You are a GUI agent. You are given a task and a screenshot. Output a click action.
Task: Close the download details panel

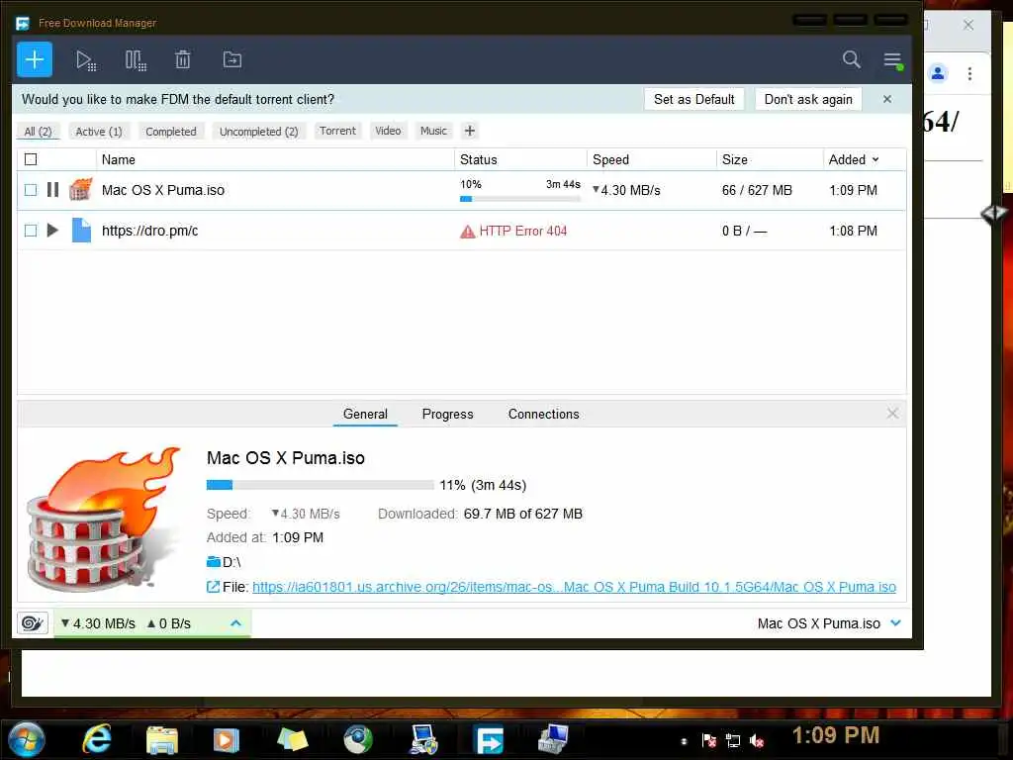click(x=892, y=414)
